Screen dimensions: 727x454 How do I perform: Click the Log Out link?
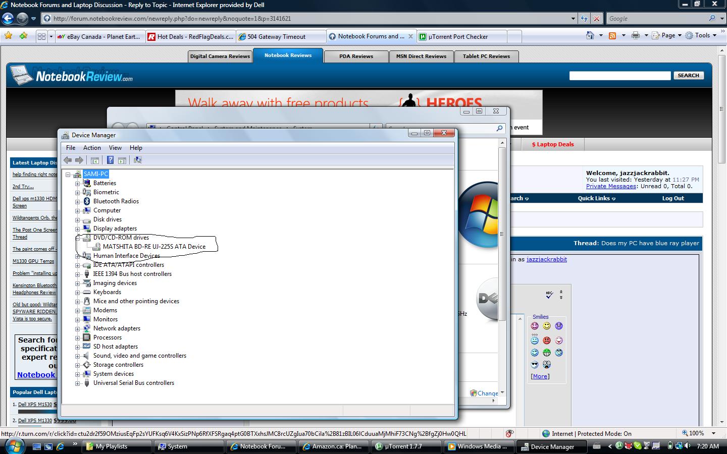pyautogui.click(x=673, y=198)
